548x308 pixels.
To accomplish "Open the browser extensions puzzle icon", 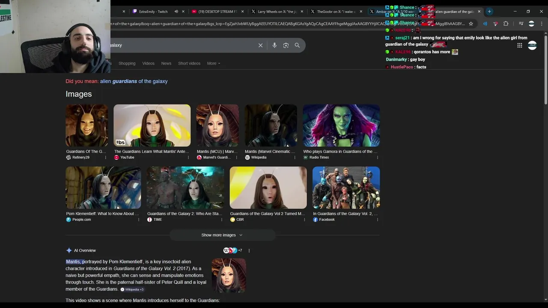I will point(506,24).
